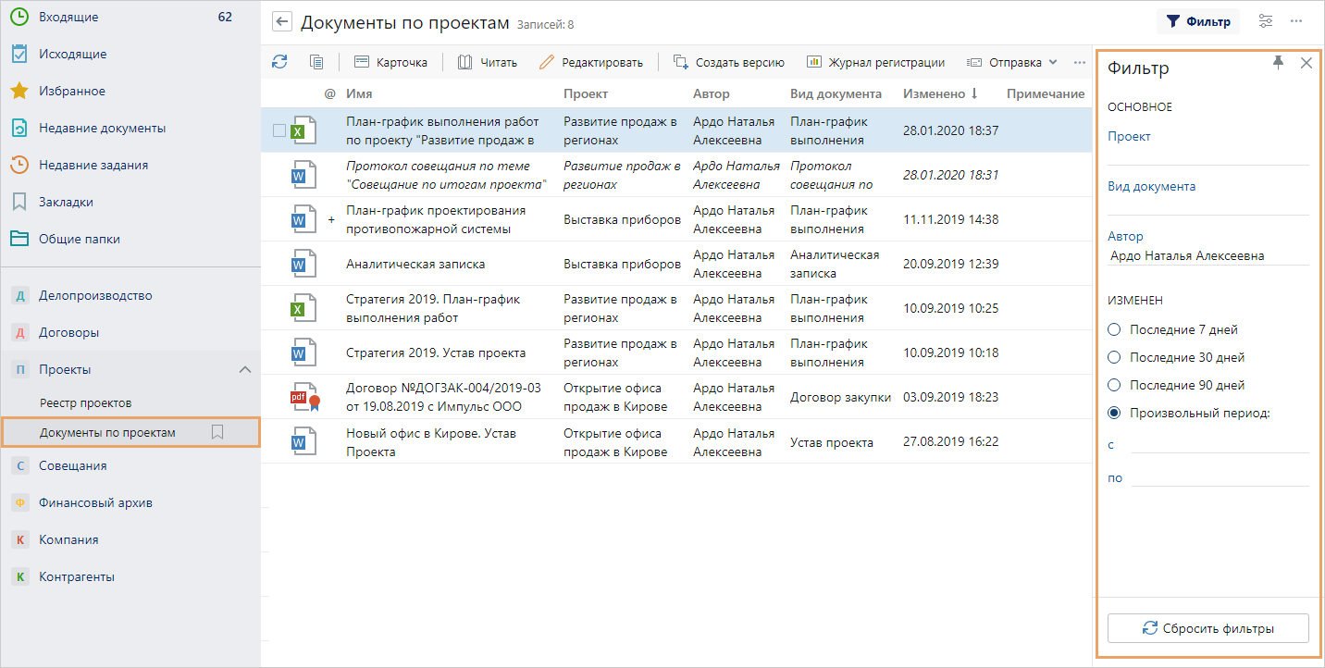1325x668 pixels.
Task: Pin the Filter panel
Action: (x=1279, y=63)
